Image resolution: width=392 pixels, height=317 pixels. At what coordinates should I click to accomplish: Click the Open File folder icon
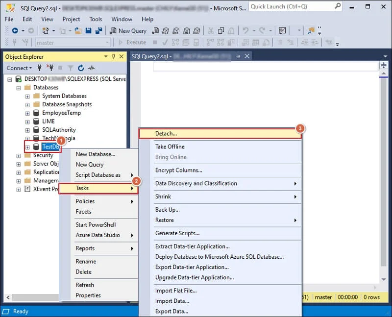(x=78, y=31)
